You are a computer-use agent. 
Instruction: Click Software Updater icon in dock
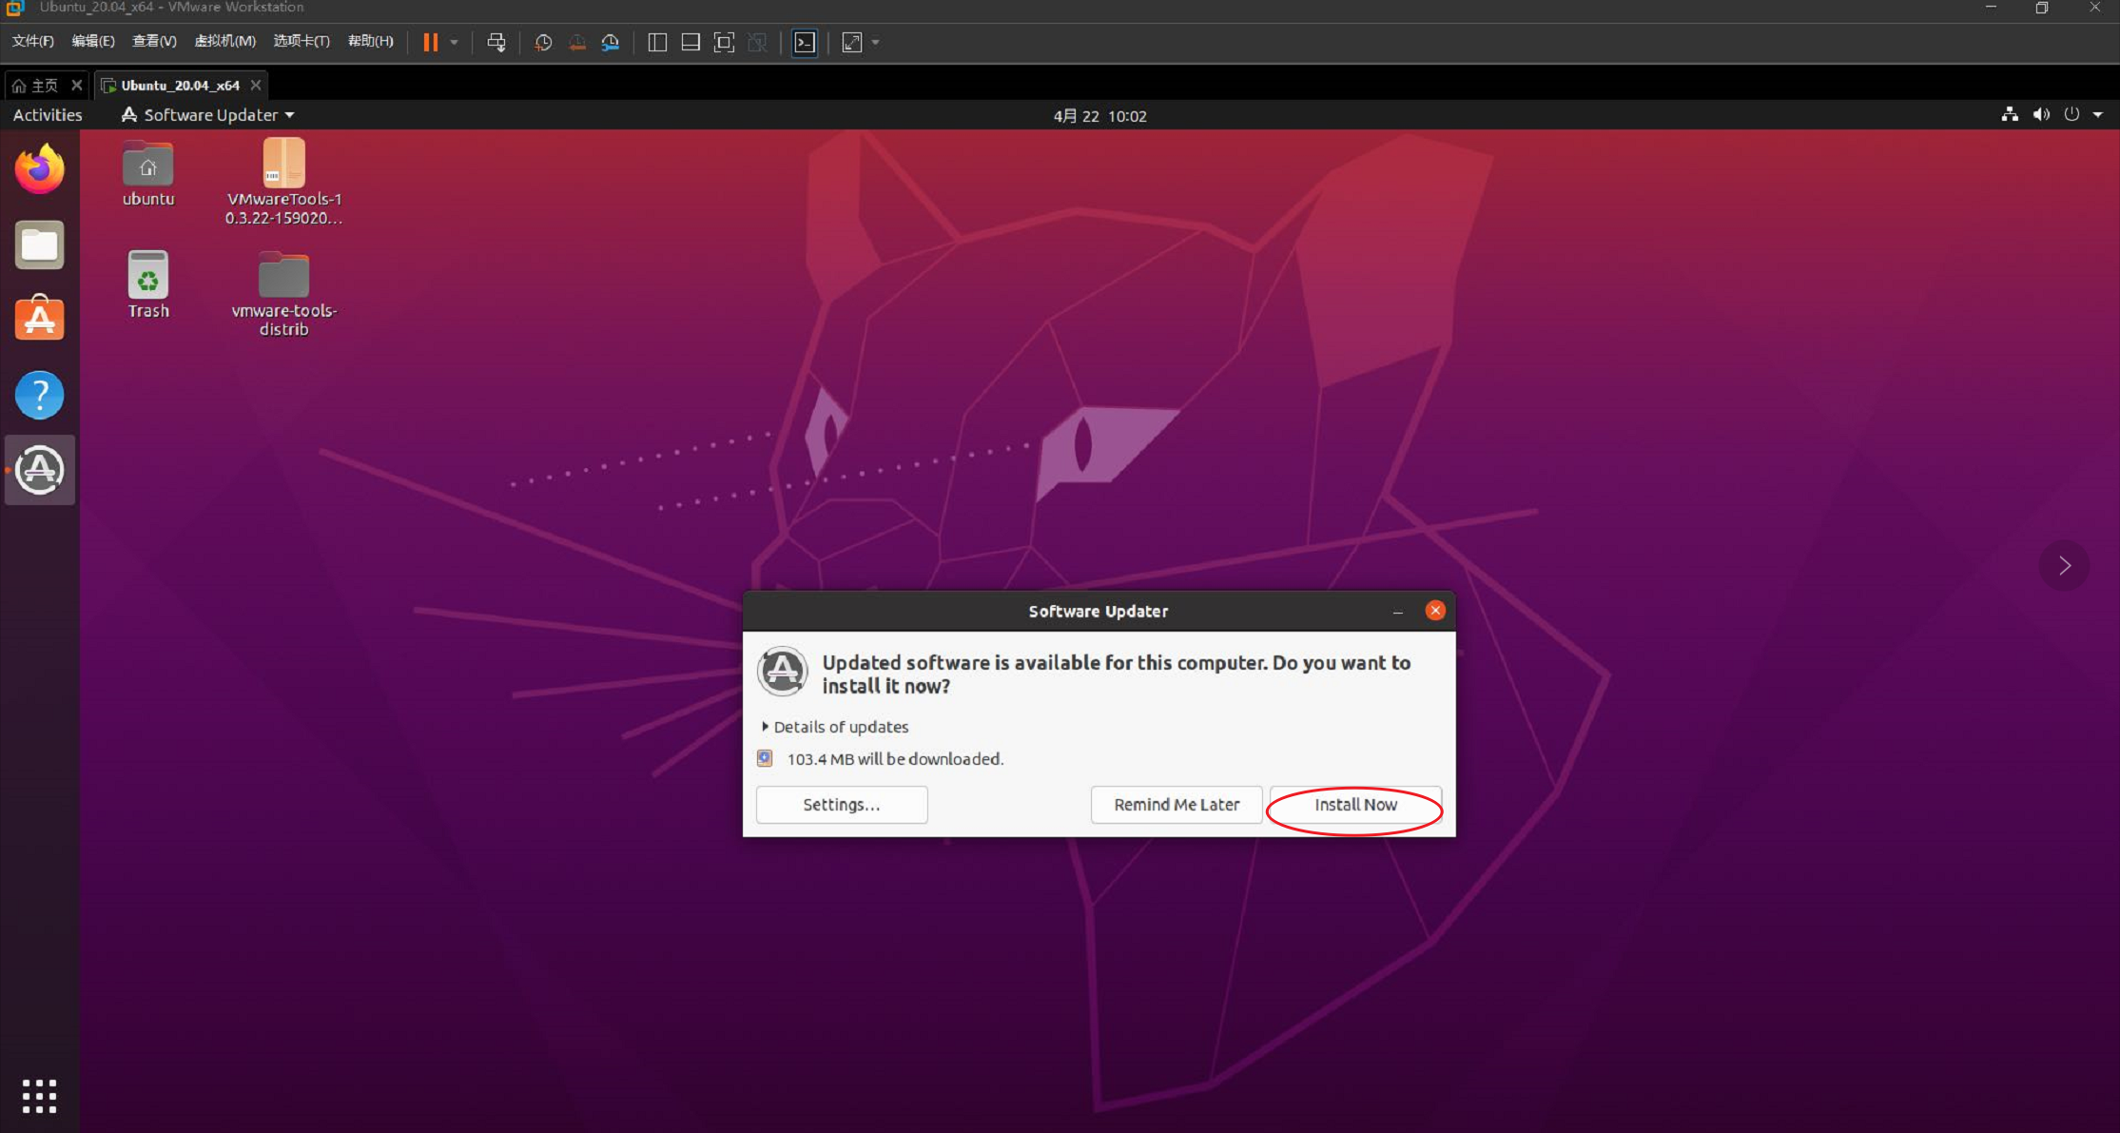point(39,470)
